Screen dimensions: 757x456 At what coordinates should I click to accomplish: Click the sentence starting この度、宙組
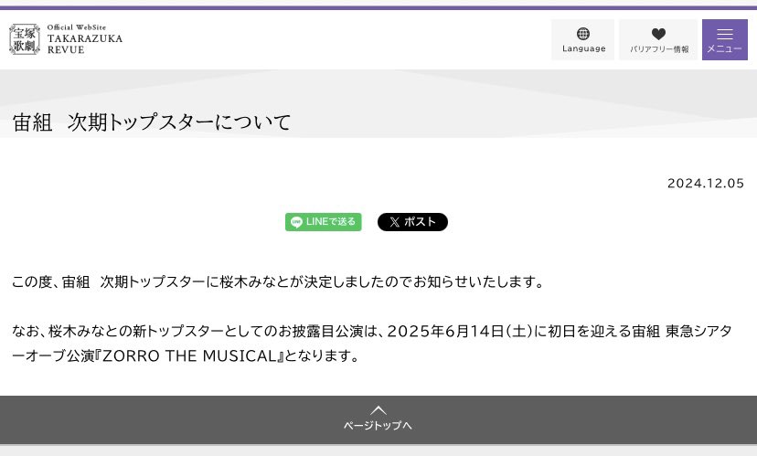tap(279, 281)
